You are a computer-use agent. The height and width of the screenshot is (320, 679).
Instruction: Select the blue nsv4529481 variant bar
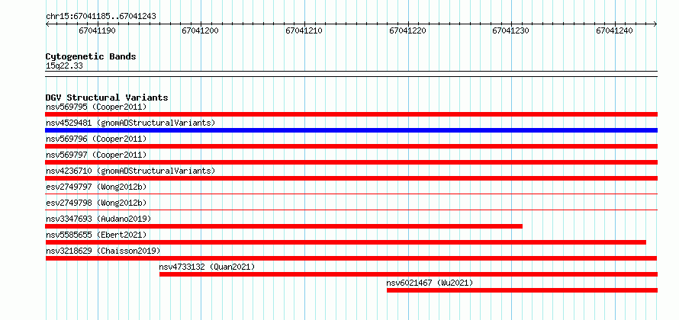[x=351, y=130]
